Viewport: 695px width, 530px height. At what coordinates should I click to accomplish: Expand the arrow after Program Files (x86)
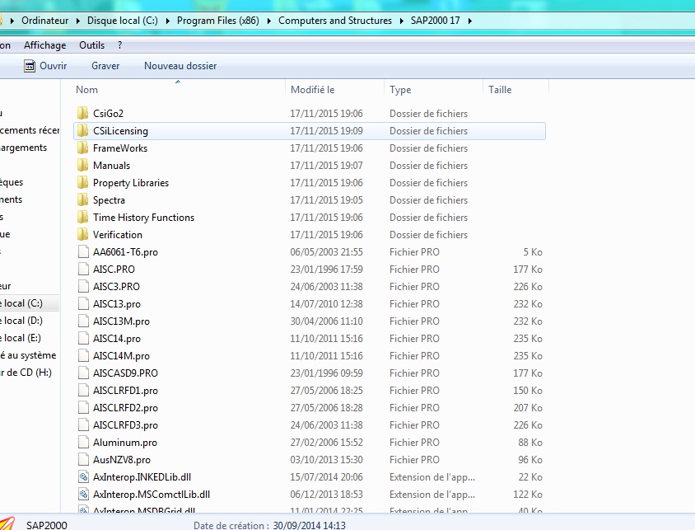(x=269, y=21)
